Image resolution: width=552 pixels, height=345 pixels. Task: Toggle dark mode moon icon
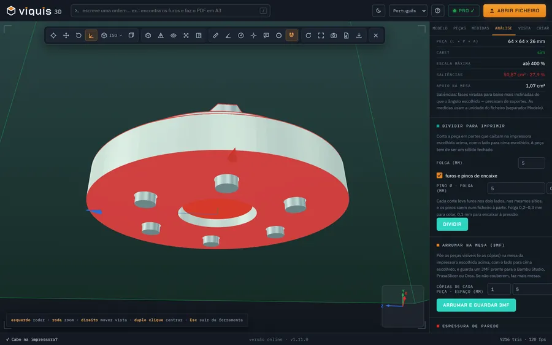point(378,10)
